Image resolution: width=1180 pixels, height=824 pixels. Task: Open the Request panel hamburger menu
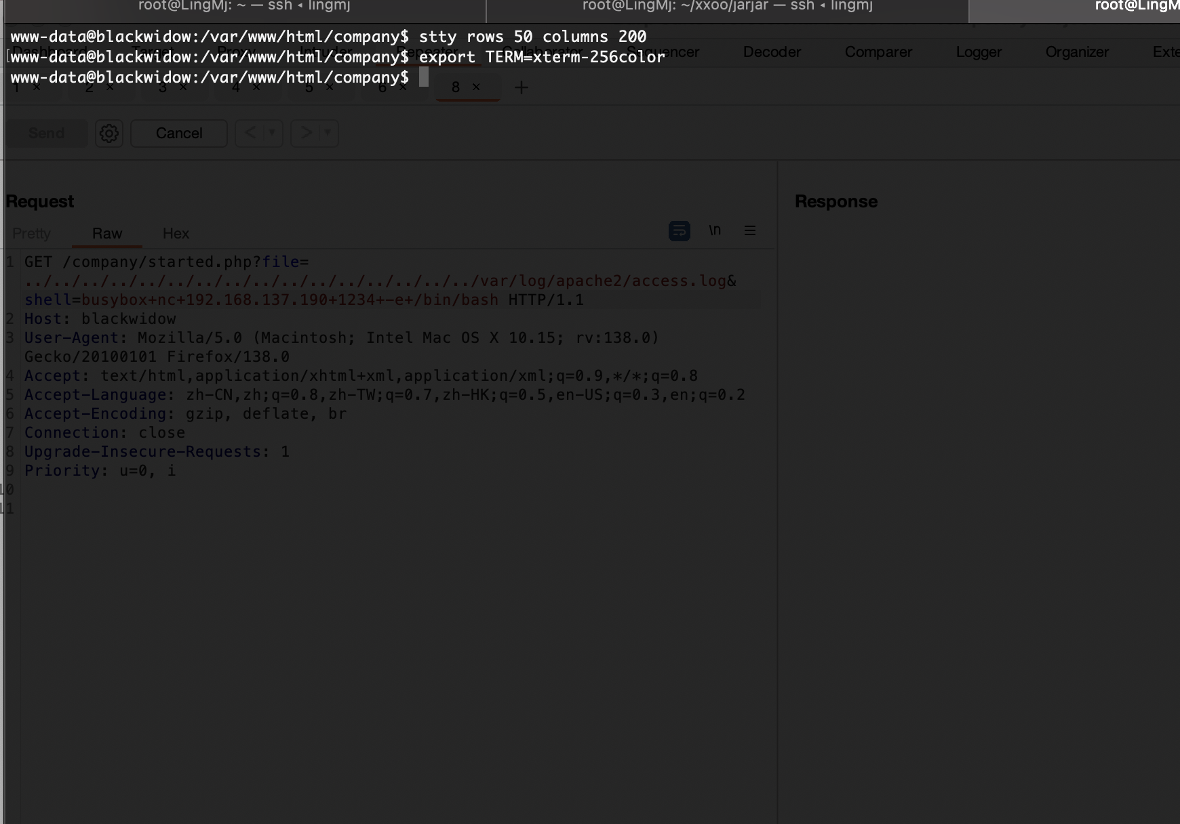[x=750, y=230]
